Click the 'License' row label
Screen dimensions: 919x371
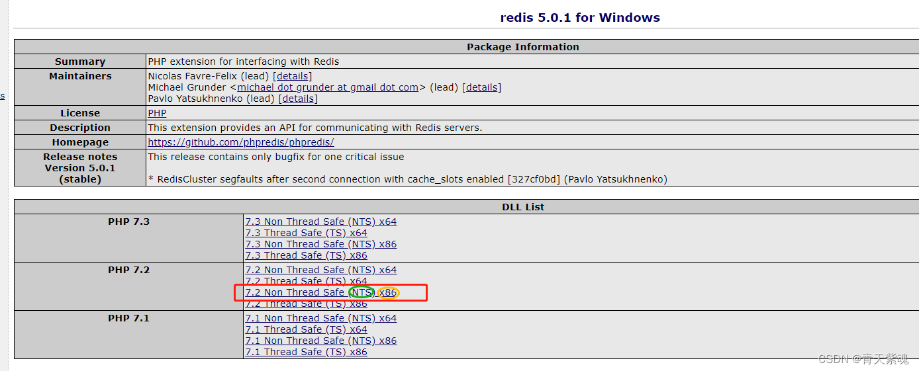click(x=80, y=113)
